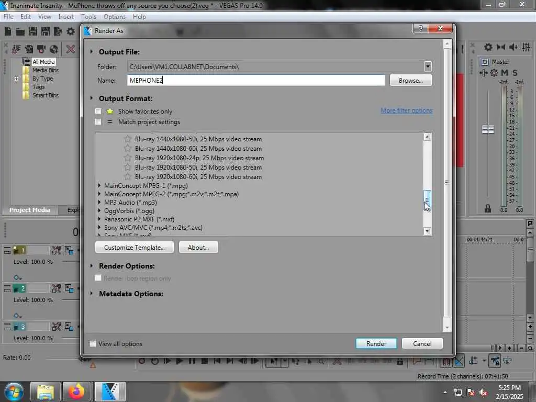Collapse the Metadata Options section

(92, 294)
